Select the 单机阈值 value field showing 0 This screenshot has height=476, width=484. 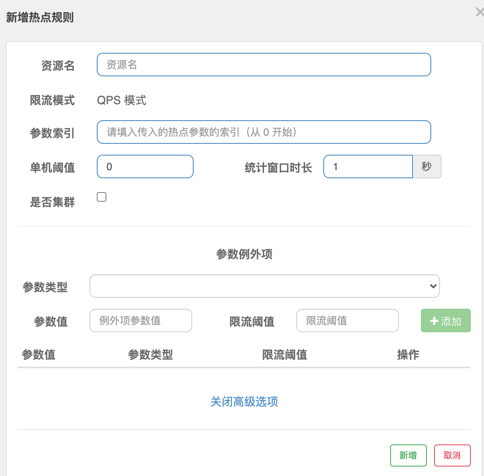click(x=145, y=166)
